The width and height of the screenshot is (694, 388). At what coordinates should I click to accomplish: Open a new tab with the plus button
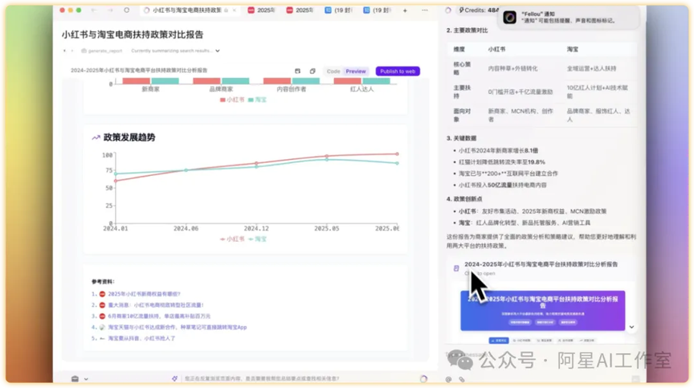click(x=405, y=10)
